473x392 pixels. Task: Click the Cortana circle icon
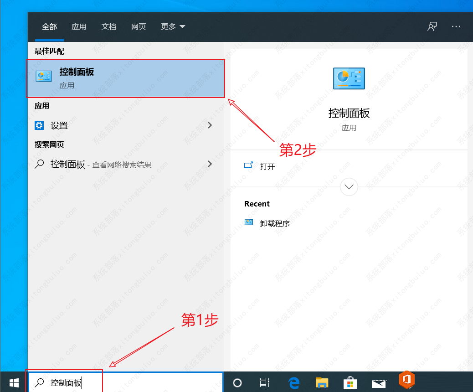pyautogui.click(x=237, y=382)
